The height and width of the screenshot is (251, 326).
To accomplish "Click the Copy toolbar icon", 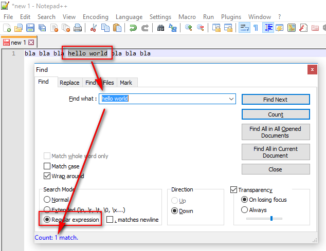I will click(x=105, y=28).
